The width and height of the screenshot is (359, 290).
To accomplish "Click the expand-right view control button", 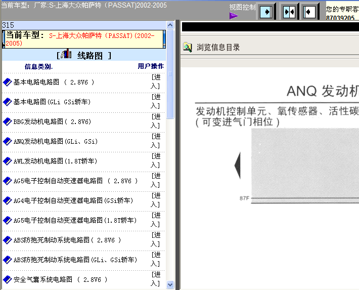I will click(266, 12).
